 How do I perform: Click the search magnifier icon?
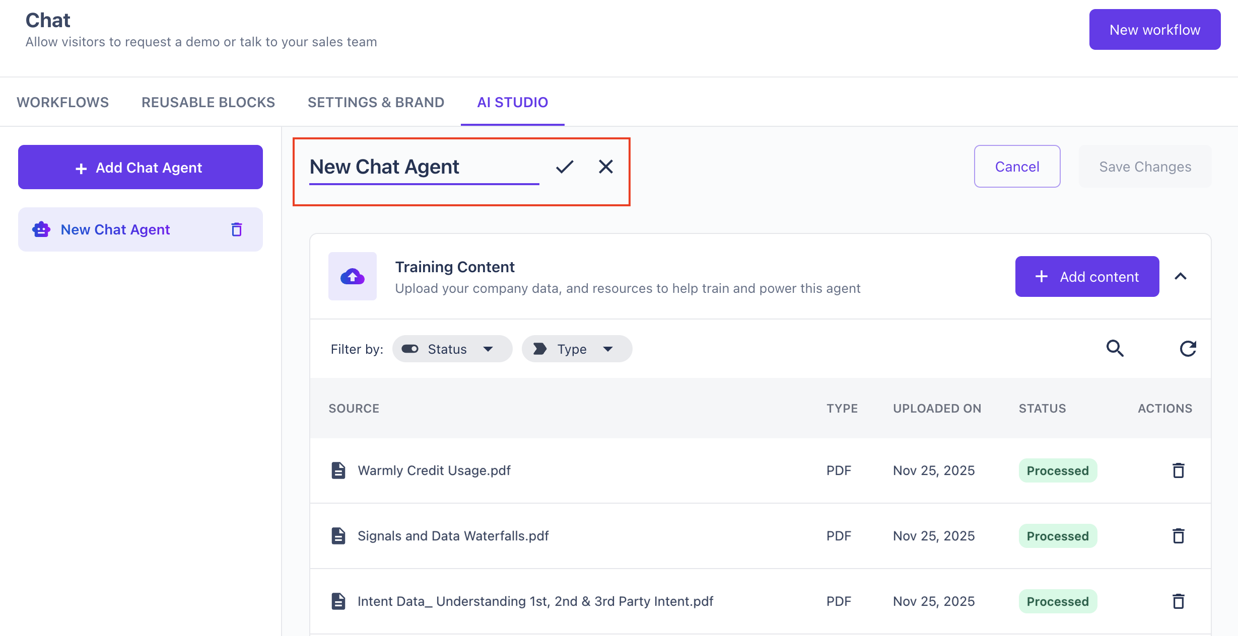click(x=1115, y=348)
